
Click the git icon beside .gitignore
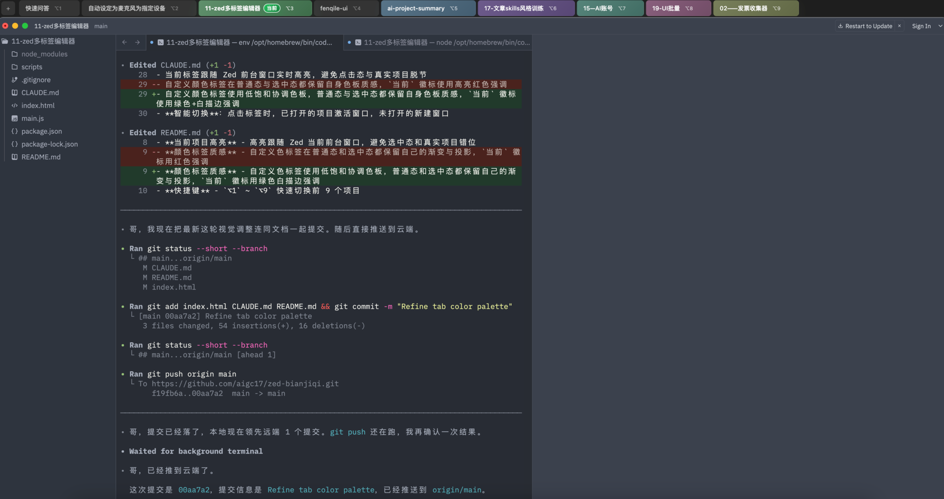click(x=15, y=80)
